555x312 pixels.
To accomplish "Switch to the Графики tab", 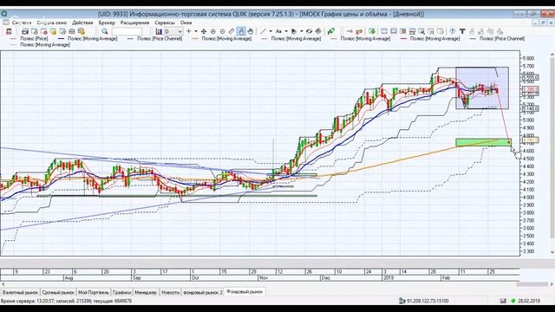I will [x=121, y=293].
